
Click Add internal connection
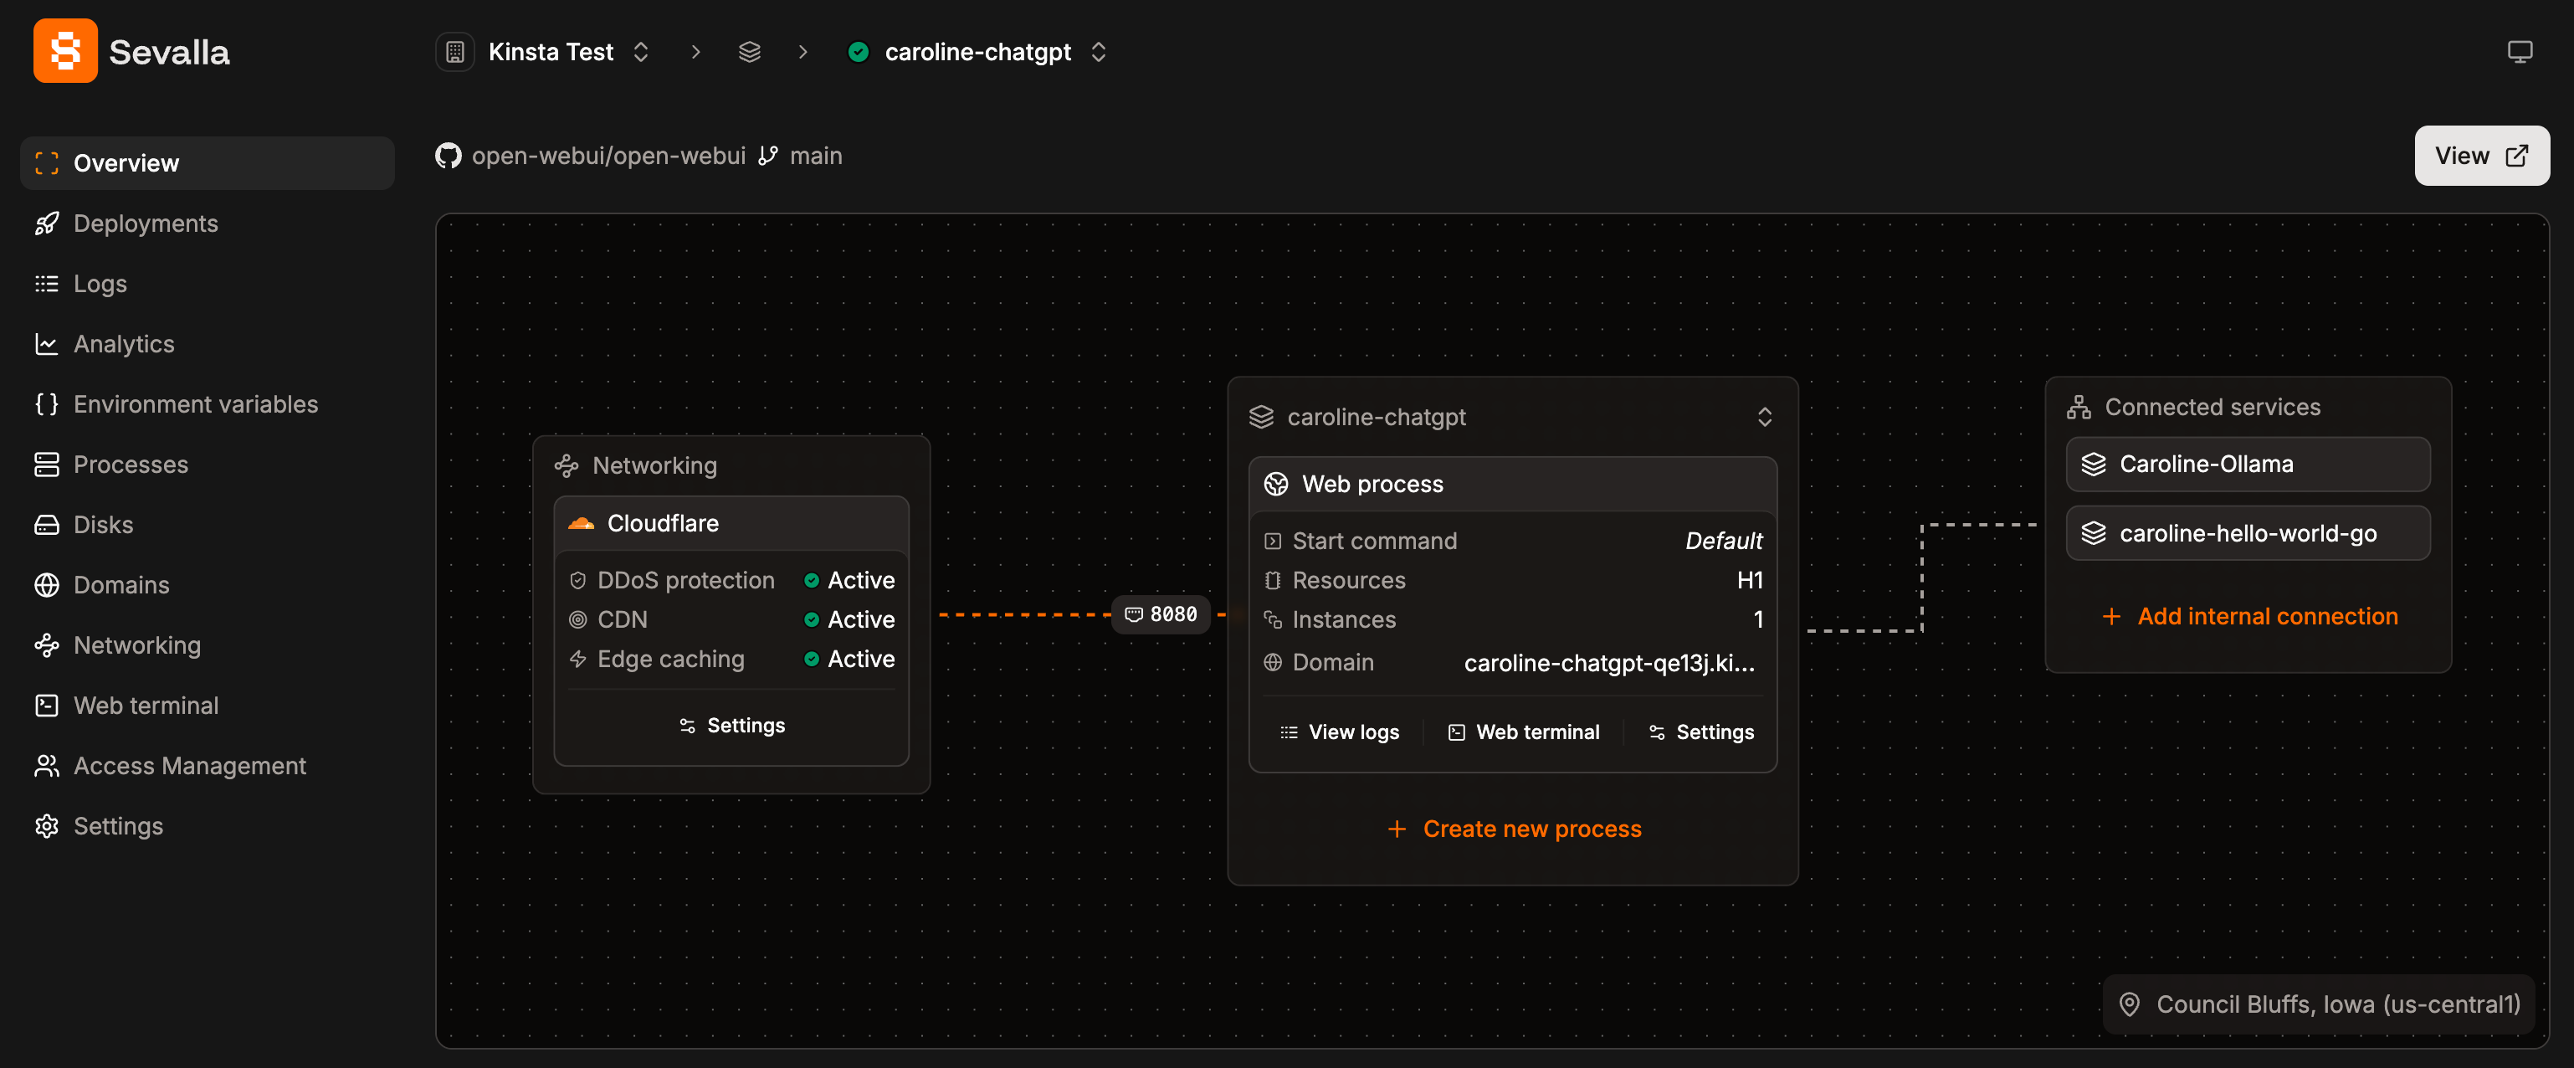point(2248,615)
